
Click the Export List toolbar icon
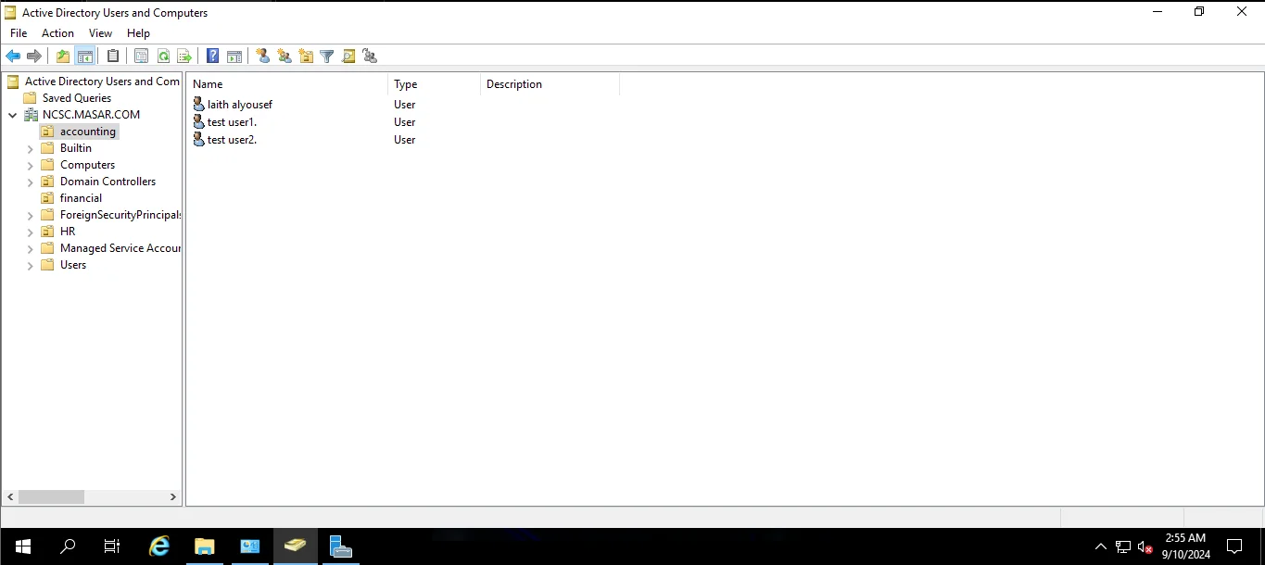tap(184, 56)
